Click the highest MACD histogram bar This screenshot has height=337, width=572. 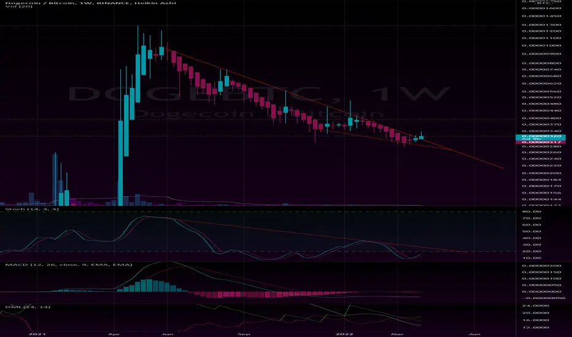tap(149, 286)
